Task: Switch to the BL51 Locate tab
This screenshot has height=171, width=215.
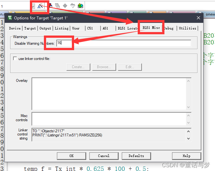Action: (x=128, y=28)
